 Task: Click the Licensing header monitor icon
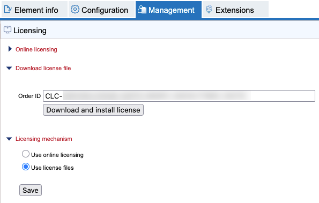coord(8,29)
